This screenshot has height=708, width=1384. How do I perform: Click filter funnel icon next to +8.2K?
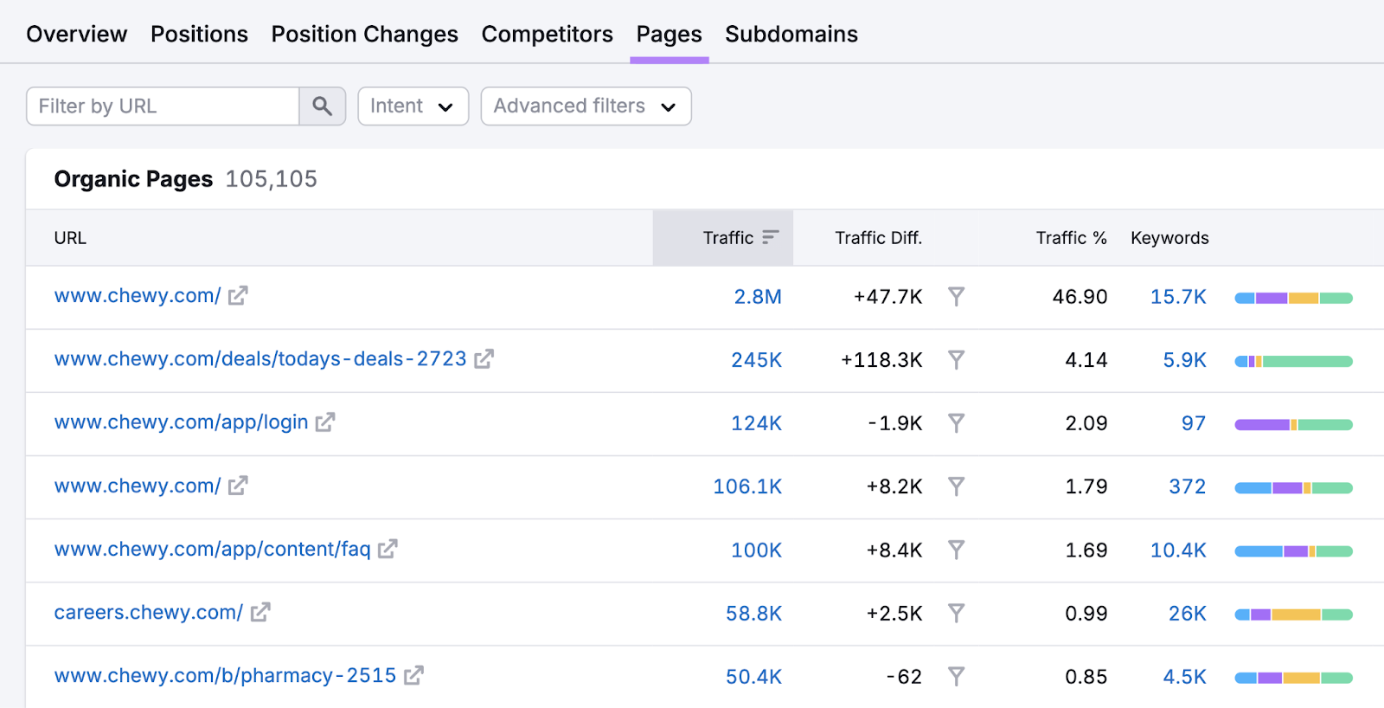pyautogui.click(x=956, y=486)
